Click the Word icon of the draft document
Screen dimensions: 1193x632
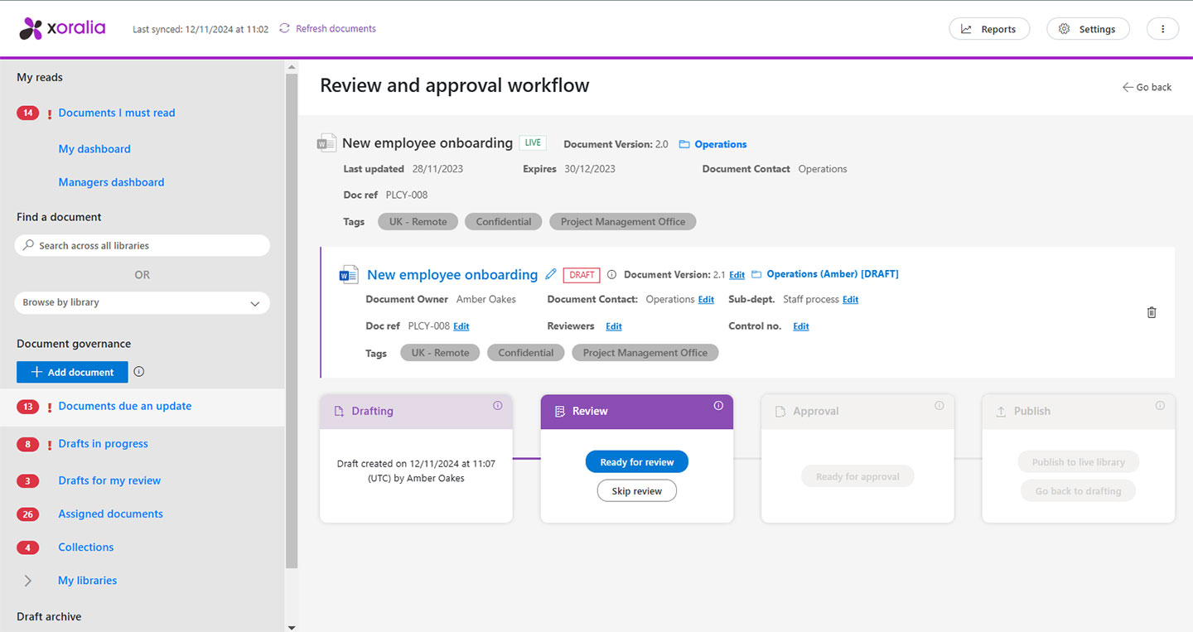[349, 274]
